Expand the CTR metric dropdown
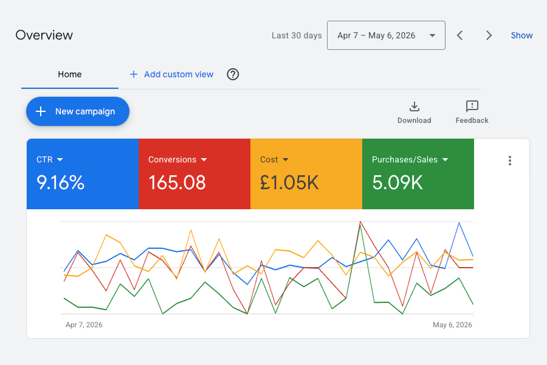This screenshot has height=365, width=547. (60, 159)
